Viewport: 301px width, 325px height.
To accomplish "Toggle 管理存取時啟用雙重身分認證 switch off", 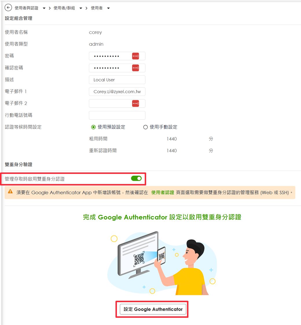I will (x=136, y=179).
